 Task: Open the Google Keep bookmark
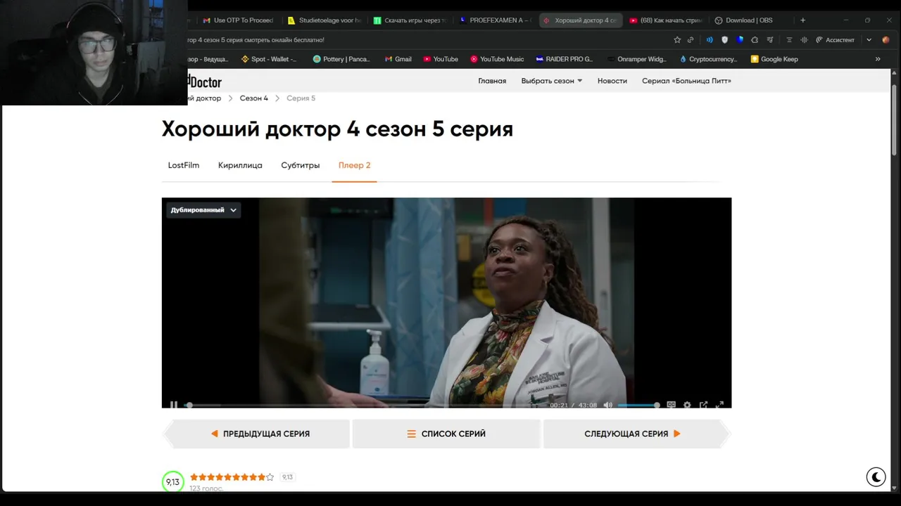pos(774,59)
